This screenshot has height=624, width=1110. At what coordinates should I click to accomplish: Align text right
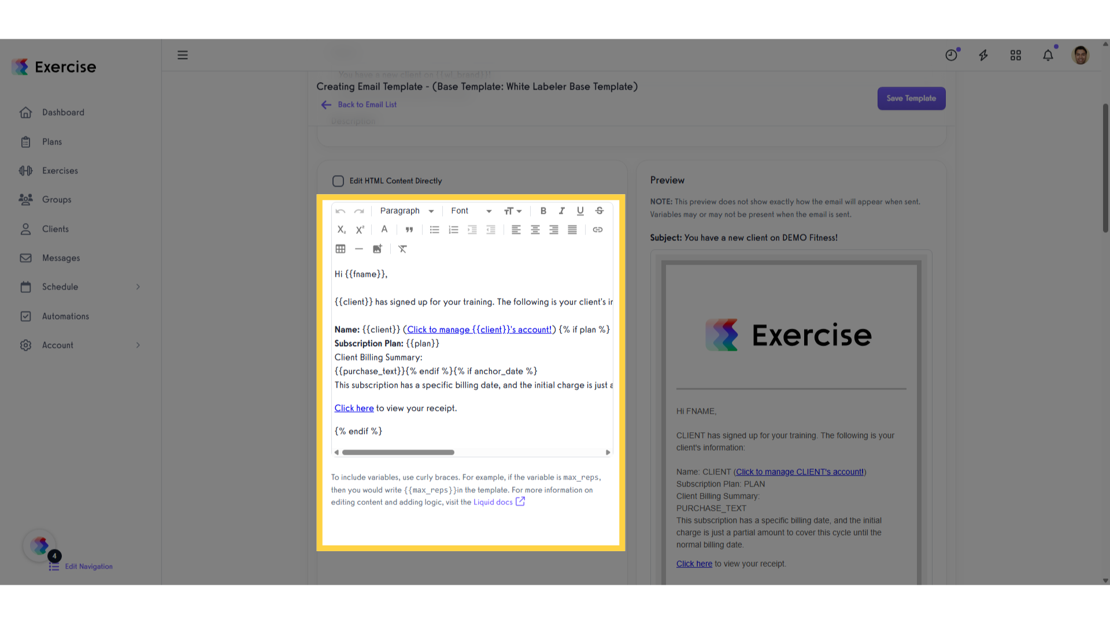(x=554, y=230)
